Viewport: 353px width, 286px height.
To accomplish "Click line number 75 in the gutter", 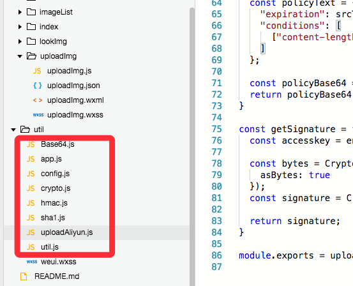I will [217, 129].
